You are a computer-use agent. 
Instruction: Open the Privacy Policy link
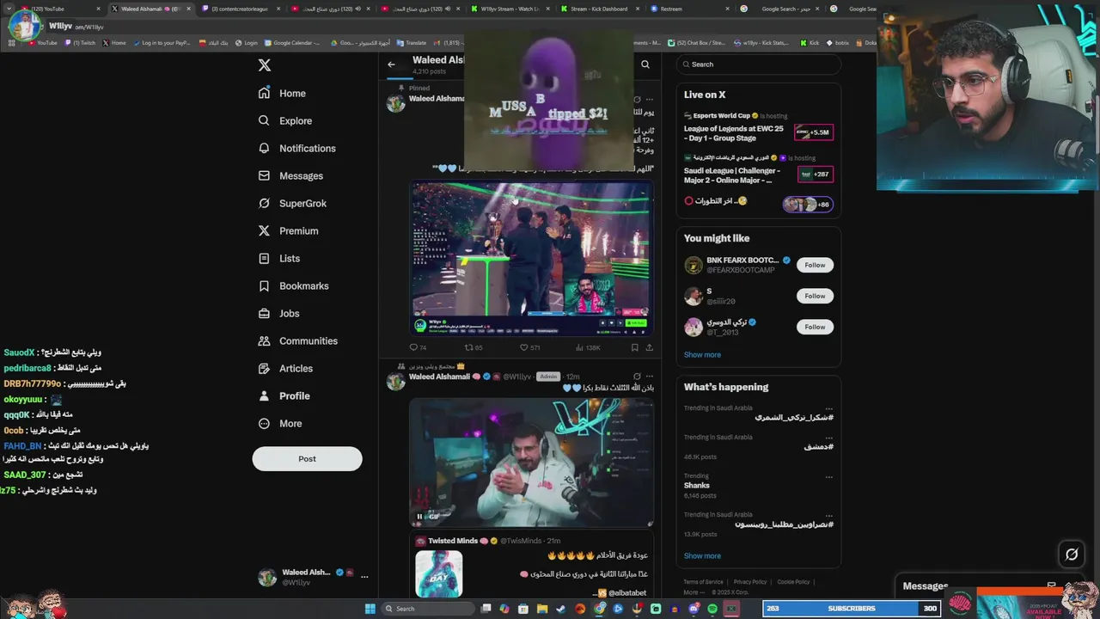point(750,582)
